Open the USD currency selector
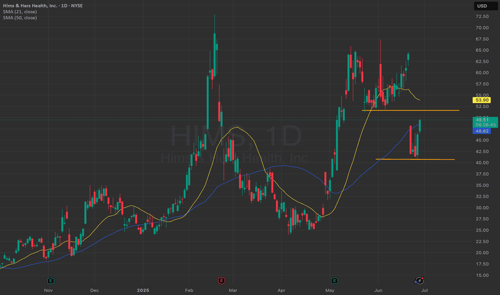500x295 pixels. tap(486, 6)
